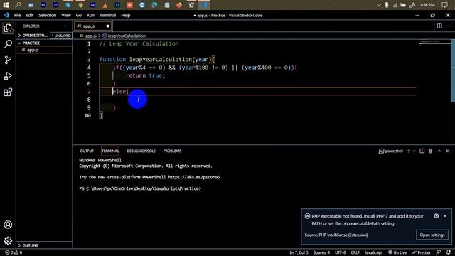Split the terminal panel

pyautogui.click(x=422, y=151)
